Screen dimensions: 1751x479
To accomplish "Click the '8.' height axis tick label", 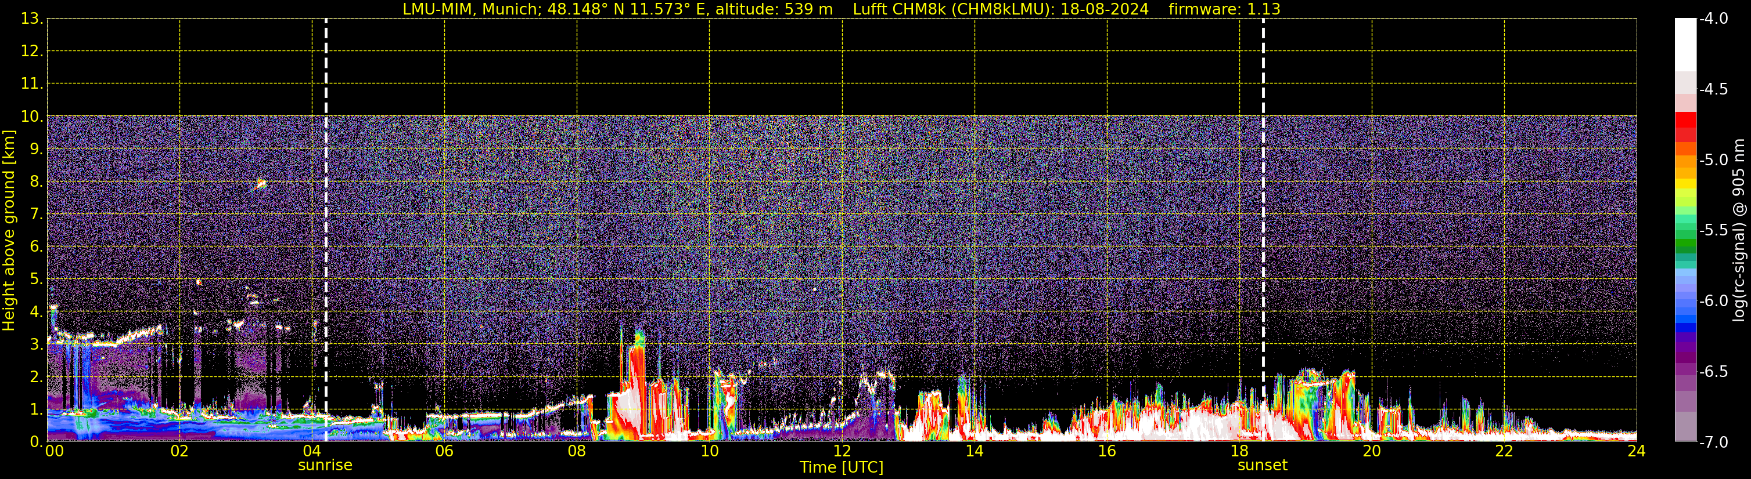I will coord(36,182).
